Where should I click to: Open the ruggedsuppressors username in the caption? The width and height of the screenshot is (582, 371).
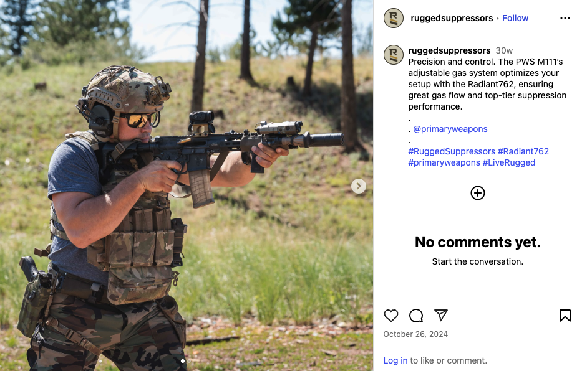pyautogui.click(x=449, y=50)
